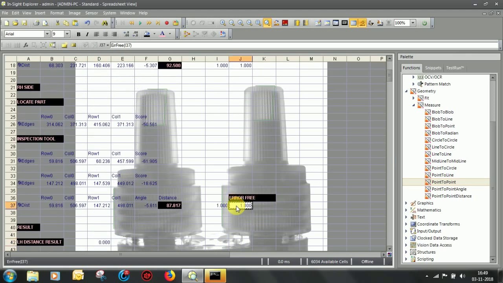Collapse the Geometry tree node
Image resolution: width=503 pixels, height=283 pixels.
pos(406,91)
